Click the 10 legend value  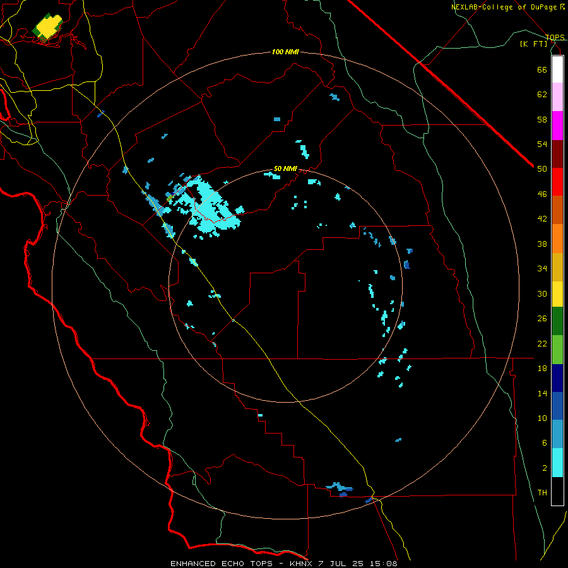pyautogui.click(x=542, y=418)
